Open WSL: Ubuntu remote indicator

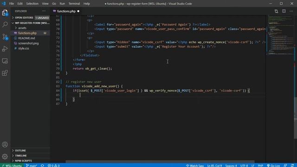[x=11, y=166]
